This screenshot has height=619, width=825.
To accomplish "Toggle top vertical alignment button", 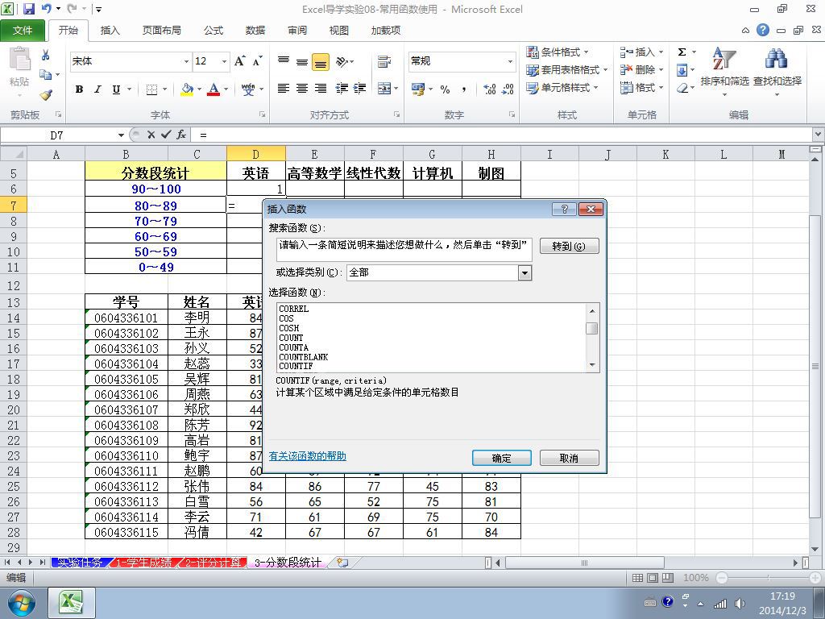I will tap(284, 62).
